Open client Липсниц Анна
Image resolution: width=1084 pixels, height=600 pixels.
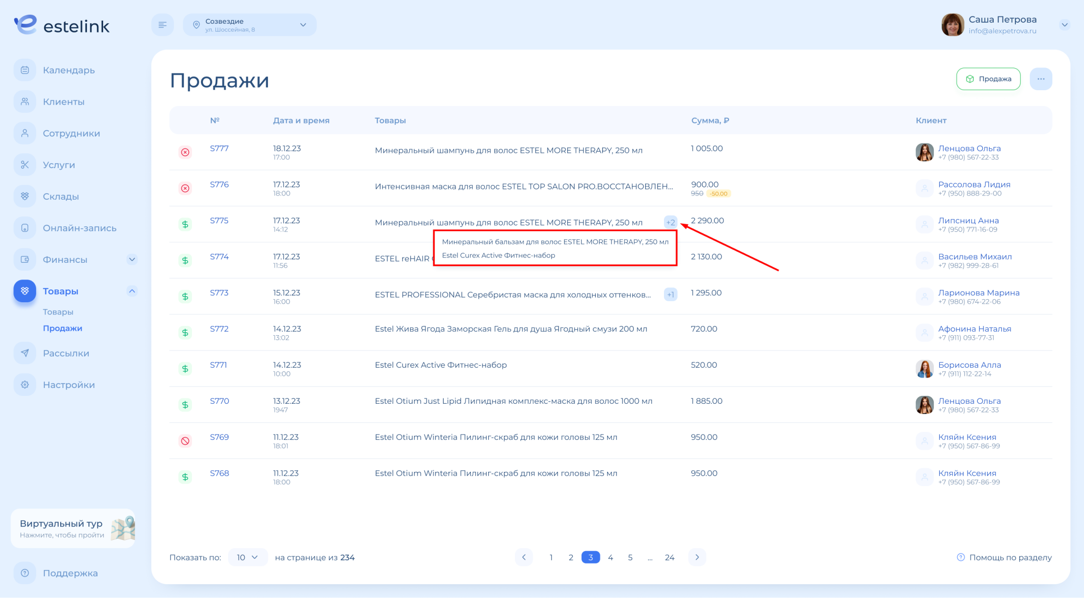[x=968, y=220]
